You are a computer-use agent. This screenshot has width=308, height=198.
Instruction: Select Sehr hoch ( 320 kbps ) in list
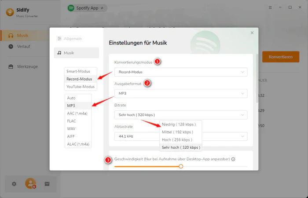point(181,147)
